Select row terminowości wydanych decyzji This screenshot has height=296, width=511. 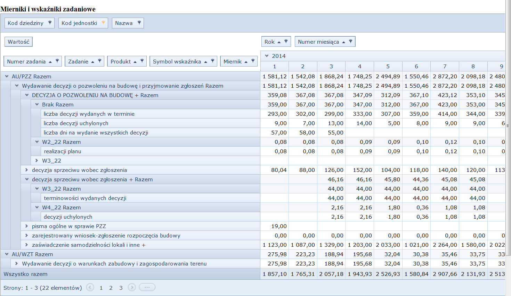[151, 198]
